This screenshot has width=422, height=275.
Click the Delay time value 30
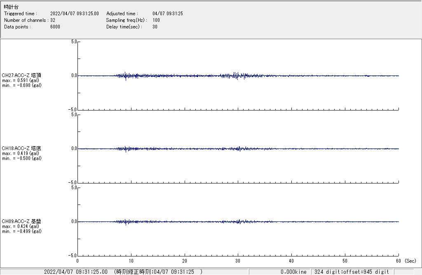tap(155, 27)
